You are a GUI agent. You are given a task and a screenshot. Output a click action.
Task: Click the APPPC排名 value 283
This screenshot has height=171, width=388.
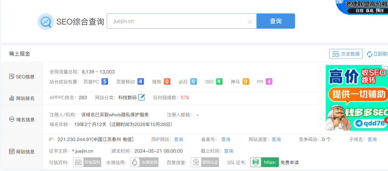(83, 97)
